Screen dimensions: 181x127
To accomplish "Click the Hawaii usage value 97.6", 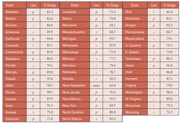I will tap(50, 79).
